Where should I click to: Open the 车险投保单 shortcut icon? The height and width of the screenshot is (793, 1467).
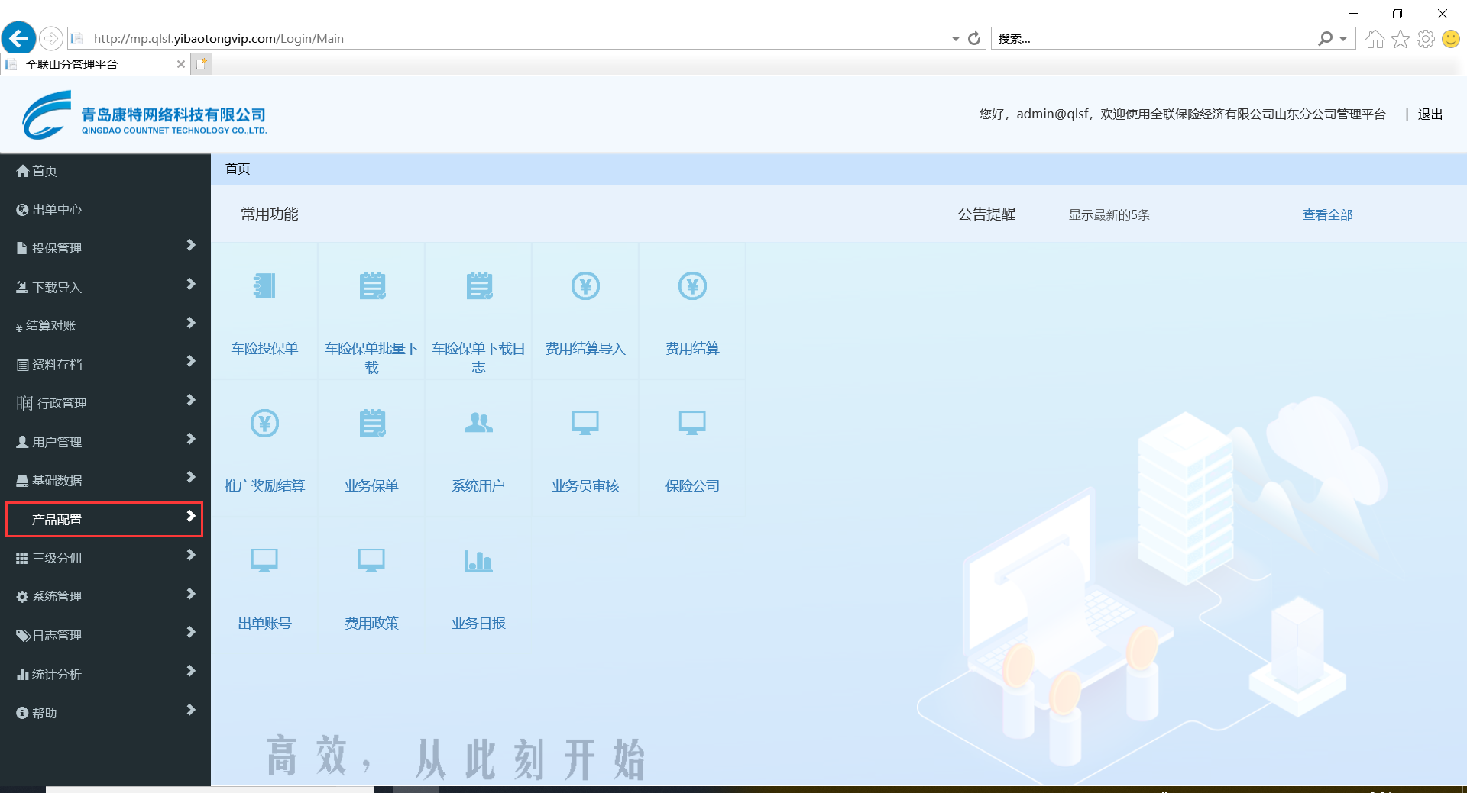point(264,286)
